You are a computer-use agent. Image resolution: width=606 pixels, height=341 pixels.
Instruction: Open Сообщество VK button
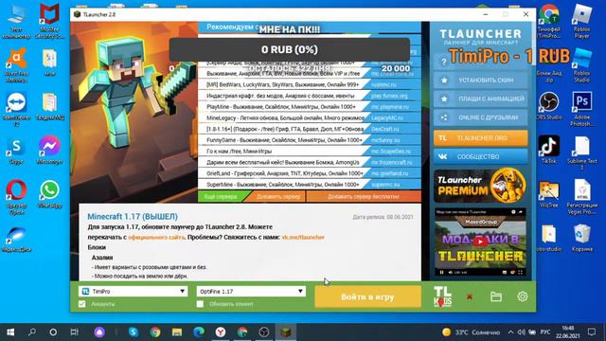(x=480, y=156)
